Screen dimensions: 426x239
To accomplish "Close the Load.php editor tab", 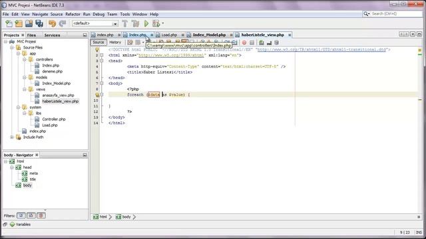I will pos(182,35).
